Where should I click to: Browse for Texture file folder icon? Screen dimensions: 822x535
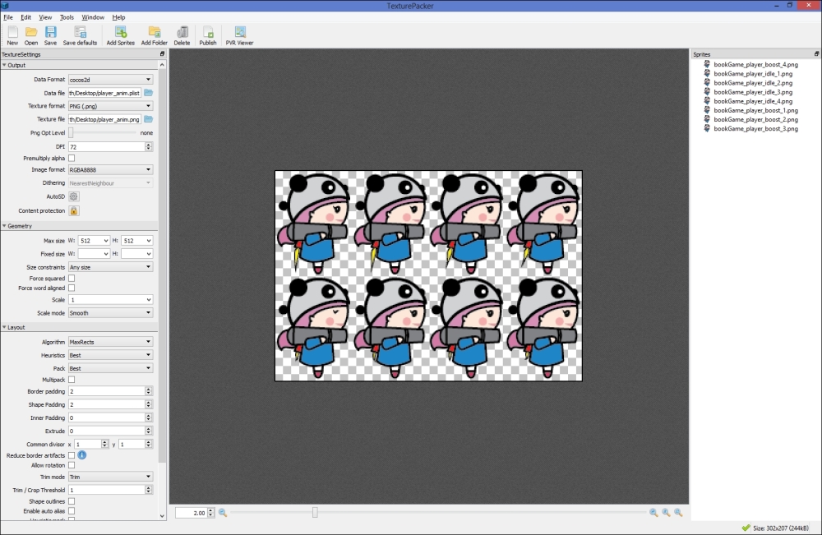tap(148, 119)
